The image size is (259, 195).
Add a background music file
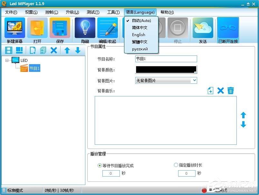point(210,91)
